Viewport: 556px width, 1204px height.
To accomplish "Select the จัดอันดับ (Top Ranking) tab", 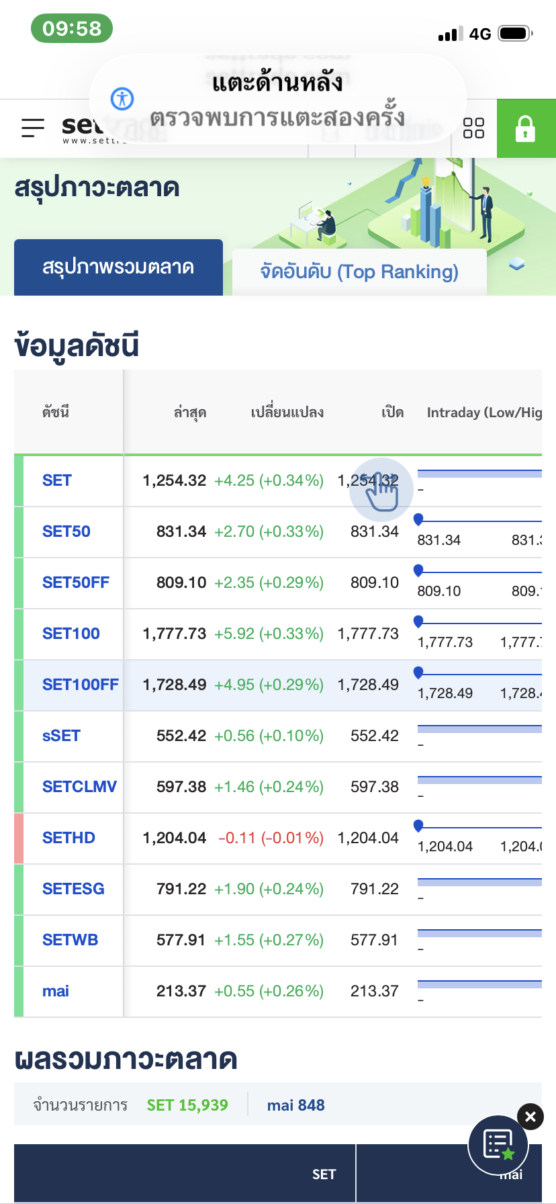I will click(x=359, y=272).
